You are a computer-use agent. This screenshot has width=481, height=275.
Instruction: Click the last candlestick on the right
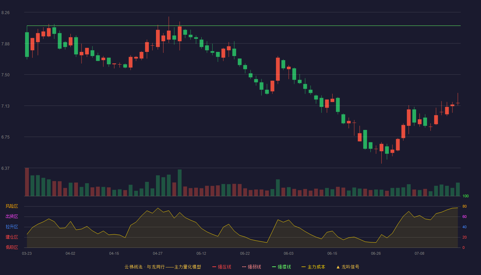[x=458, y=103]
